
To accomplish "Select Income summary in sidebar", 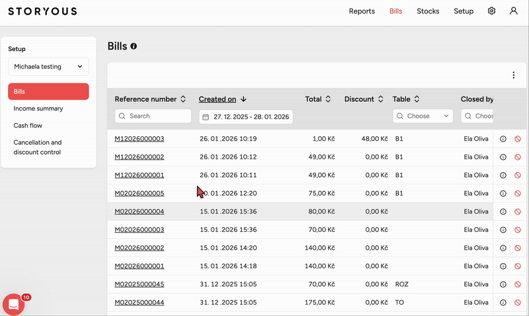I will coord(38,108).
